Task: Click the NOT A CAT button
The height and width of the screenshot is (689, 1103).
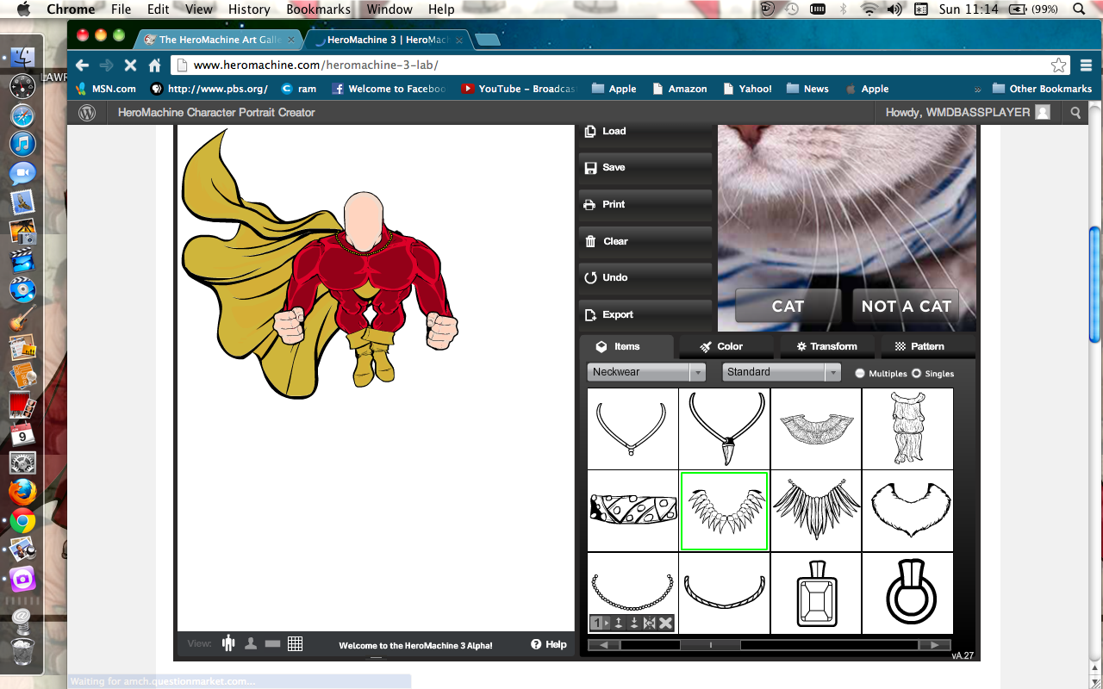Action: pos(906,307)
